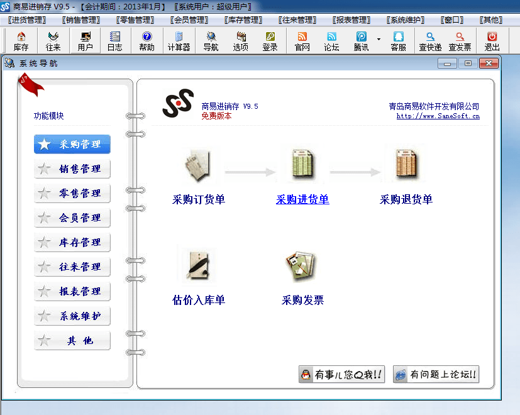520x415 pixels.
Task: Click the 导航 navigation toolbar icon
Action: point(211,41)
